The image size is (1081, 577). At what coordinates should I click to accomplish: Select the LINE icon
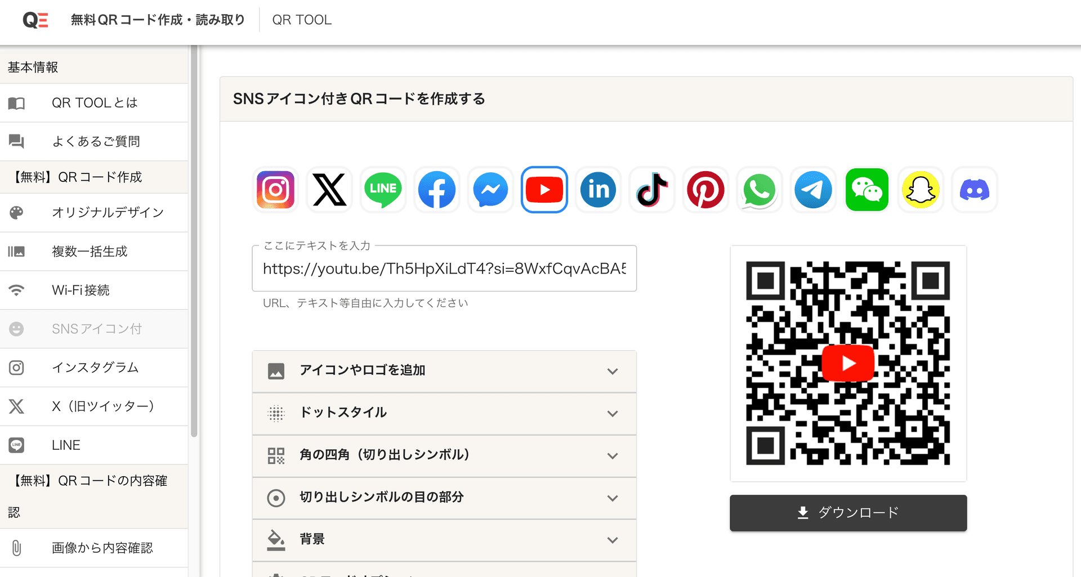click(383, 190)
